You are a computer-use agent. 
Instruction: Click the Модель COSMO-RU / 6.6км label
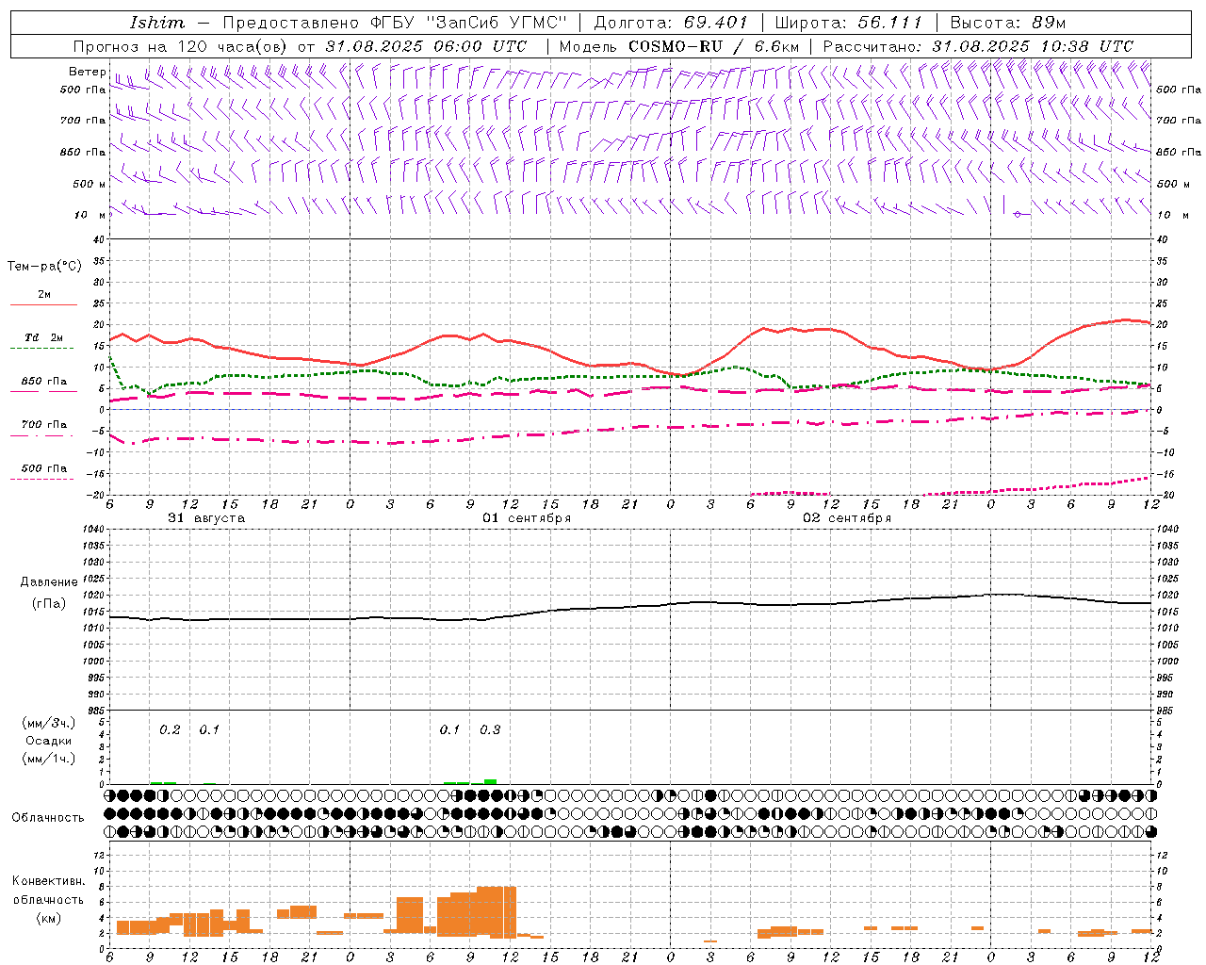(x=679, y=46)
